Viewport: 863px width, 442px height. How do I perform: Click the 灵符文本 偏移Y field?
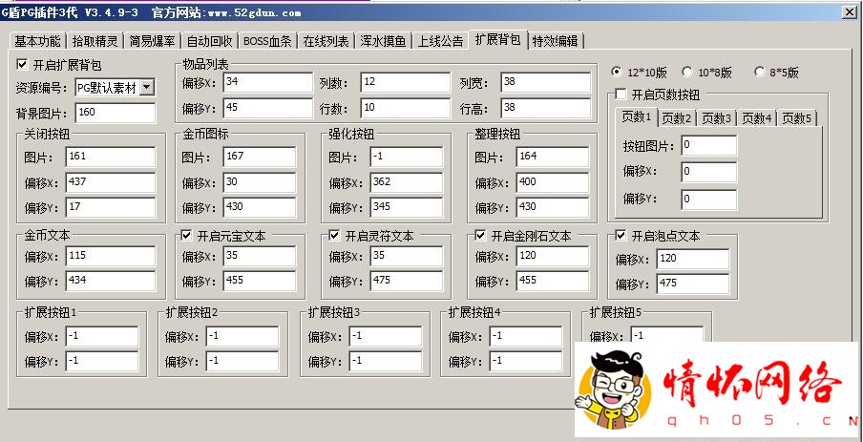(406, 282)
